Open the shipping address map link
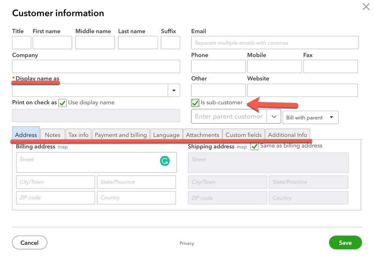 (x=242, y=147)
